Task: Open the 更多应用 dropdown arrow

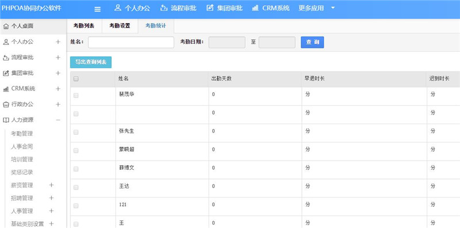Action: click(x=333, y=8)
